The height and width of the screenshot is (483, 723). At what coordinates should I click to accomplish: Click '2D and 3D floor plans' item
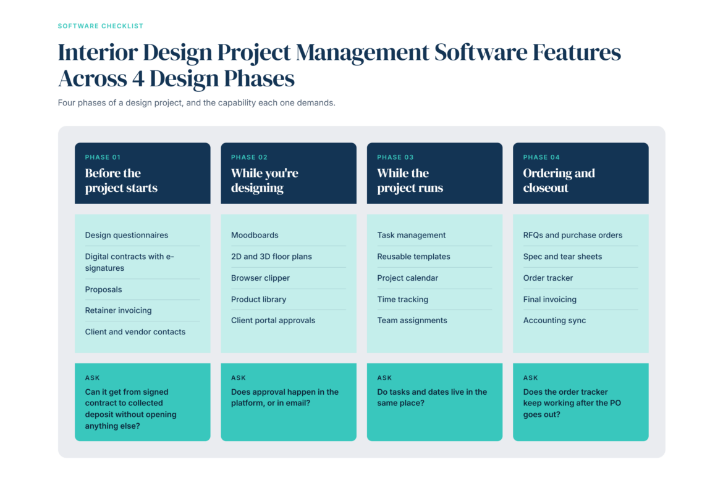point(271,257)
